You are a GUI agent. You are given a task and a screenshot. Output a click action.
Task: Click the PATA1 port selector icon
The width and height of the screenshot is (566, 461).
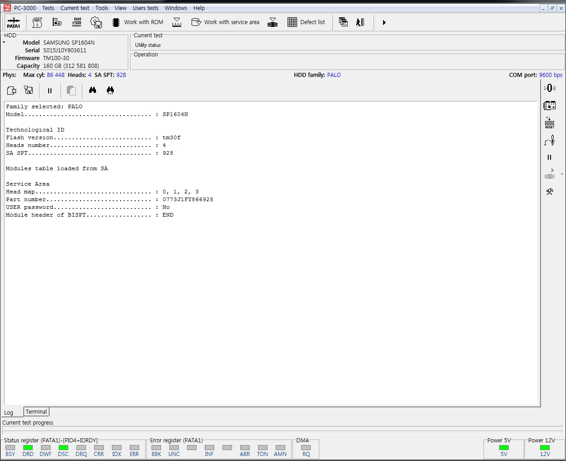click(x=14, y=22)
